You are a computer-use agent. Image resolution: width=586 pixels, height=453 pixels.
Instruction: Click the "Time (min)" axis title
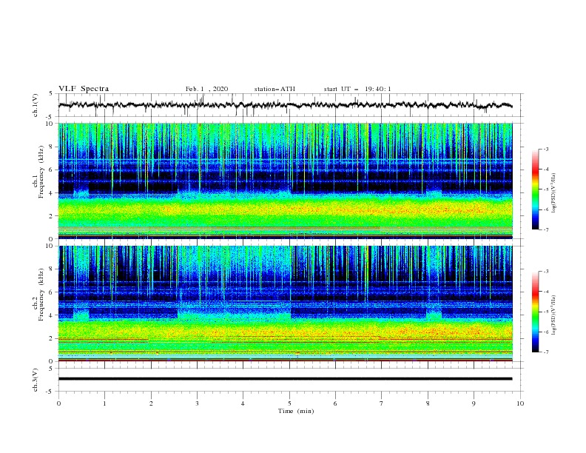pyautogui.click(x=296, y=411)
